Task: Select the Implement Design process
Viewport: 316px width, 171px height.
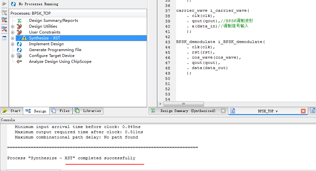Action: coord(46,44)
